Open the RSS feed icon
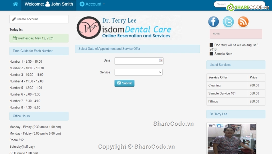This screenshot has height=154, width=272. 243,22
